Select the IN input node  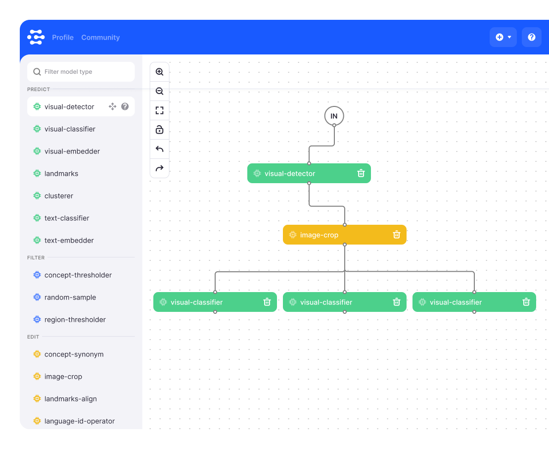[x=334, y=116]
